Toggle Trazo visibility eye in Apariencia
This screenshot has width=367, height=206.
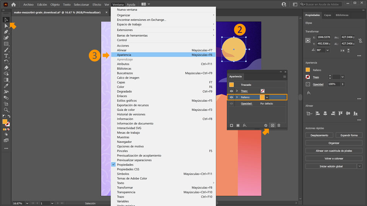231,91
